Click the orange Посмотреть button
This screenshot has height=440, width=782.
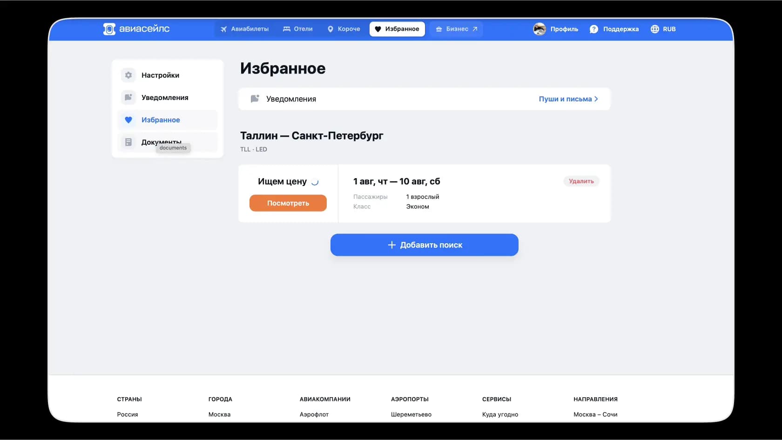pyautogui.click(x=288, y=203)
